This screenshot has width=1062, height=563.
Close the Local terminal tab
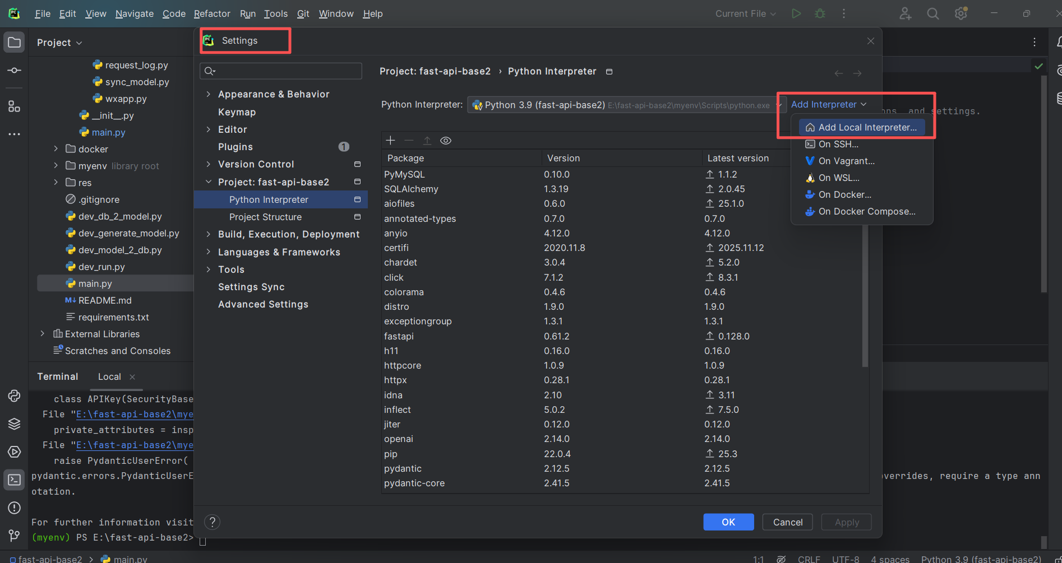132,377
